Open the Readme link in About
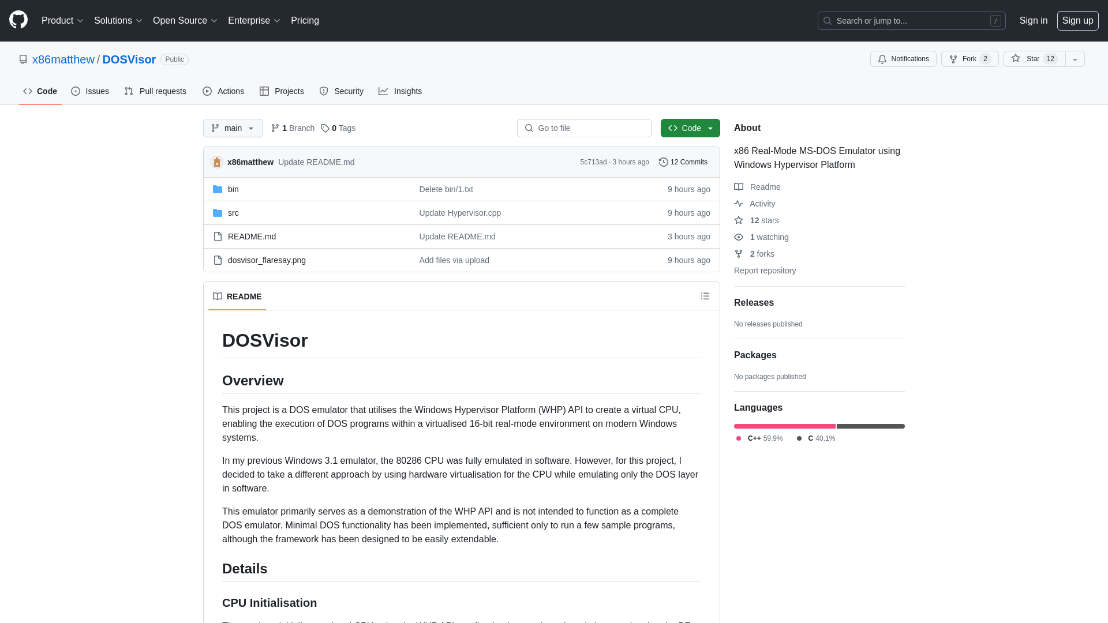 (757, 187)
